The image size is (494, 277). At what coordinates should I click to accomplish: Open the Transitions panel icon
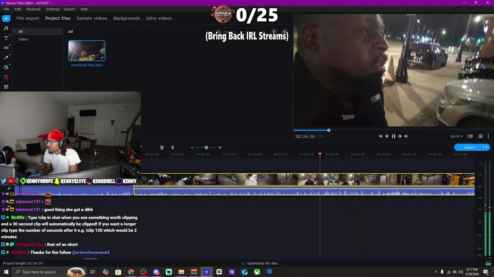pyautogui.click(x=6, y=48)
